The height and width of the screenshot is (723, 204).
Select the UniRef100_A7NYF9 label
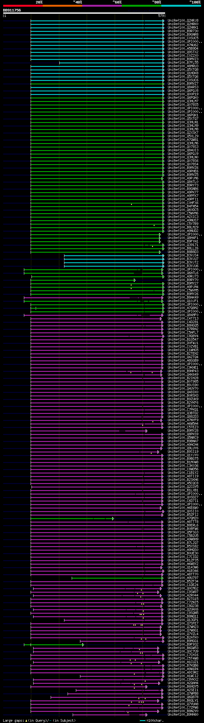click(183, 420)
